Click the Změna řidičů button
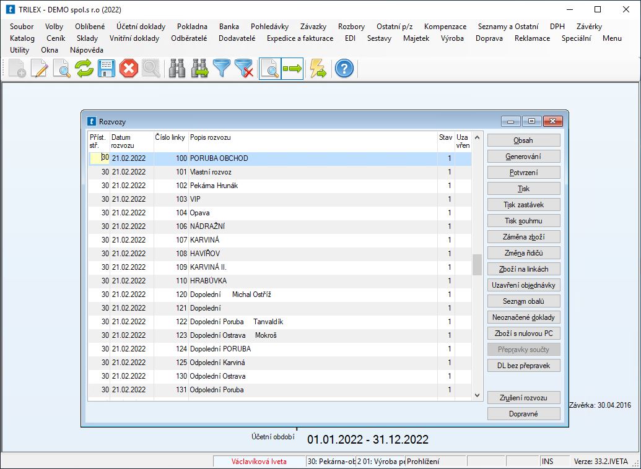The width and height of the screenshot is (641, 469). (x=524, y=253)
